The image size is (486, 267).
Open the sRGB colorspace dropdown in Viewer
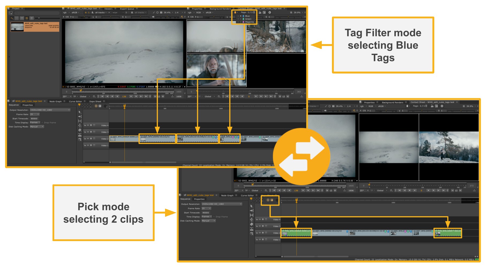point(74,12)
